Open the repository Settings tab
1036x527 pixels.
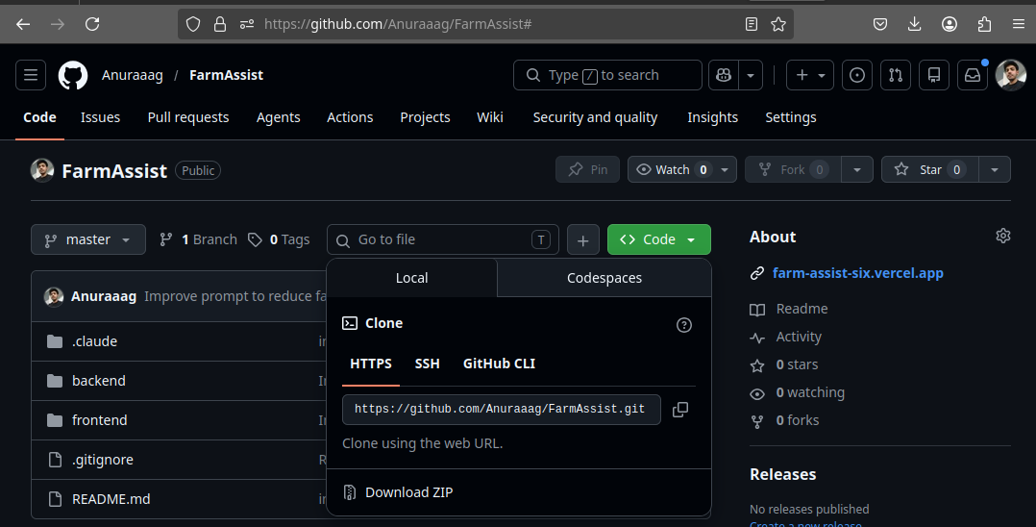click(x=791, y=117)
